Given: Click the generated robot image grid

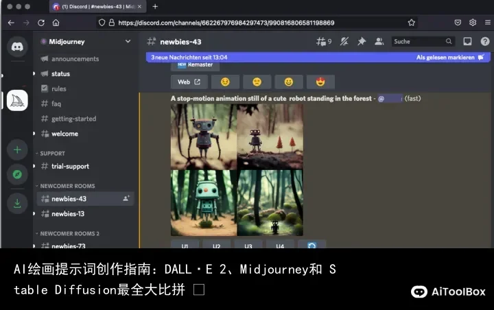Looking at the screenshot, I should (x=237, y=170).
